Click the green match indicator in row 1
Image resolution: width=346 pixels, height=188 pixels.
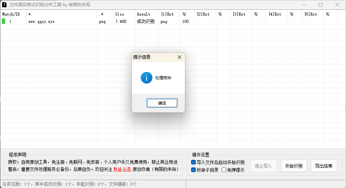pyautogui.click(x=4, y=21)
